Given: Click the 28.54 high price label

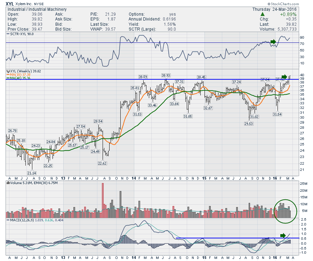Looking at the screenshot, I should point(98,121).
